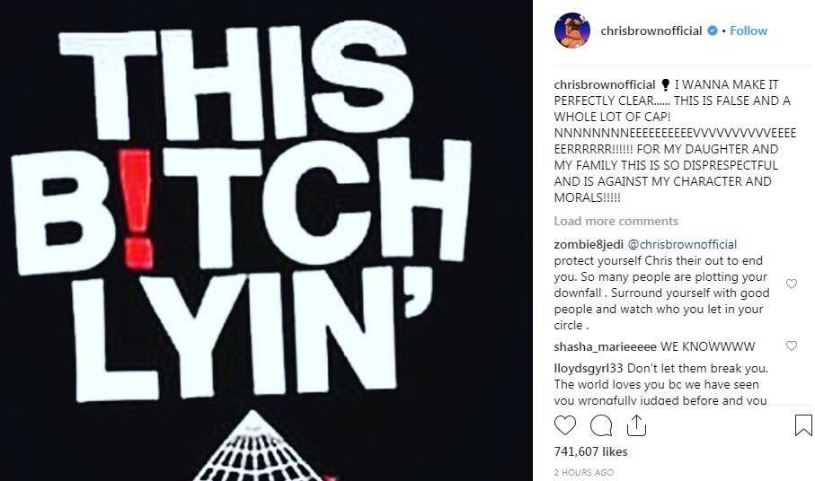Follow chrisbrownofficial
This screenshot has height=481, width=815.
pos(749,31)
